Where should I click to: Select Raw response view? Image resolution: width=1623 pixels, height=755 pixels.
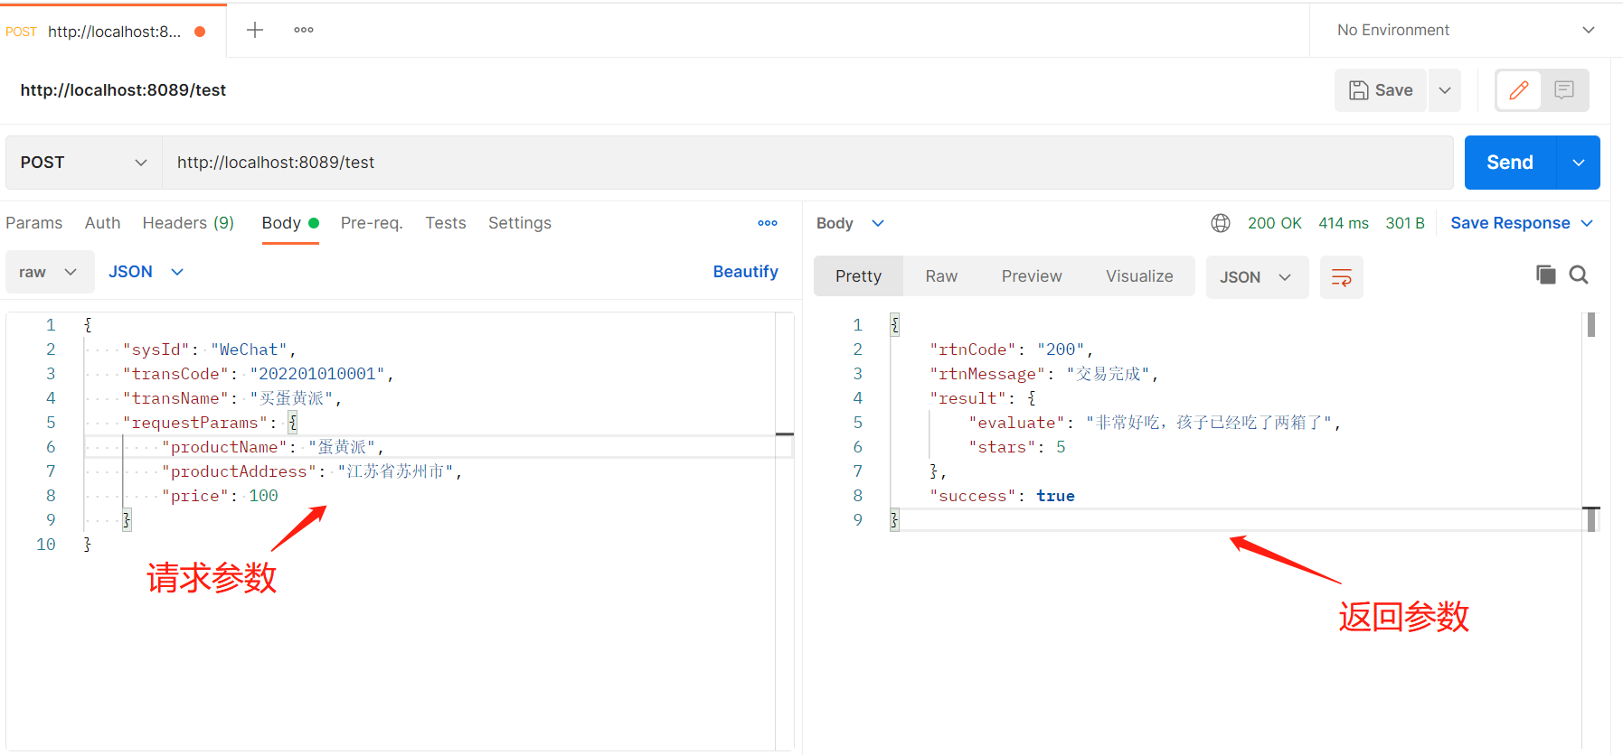[941, 276]
